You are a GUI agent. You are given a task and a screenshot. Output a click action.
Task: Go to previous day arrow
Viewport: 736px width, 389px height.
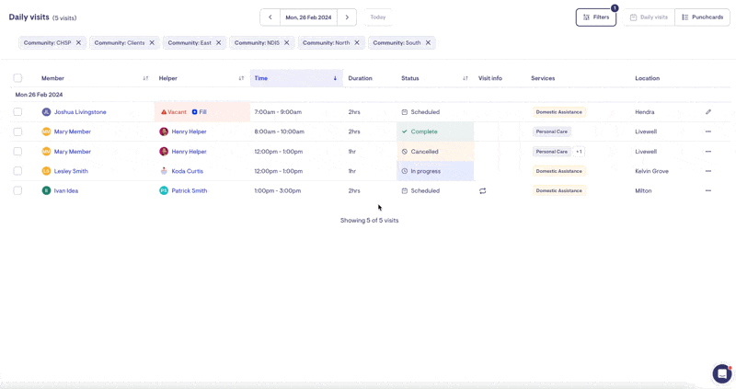point(270,17)
